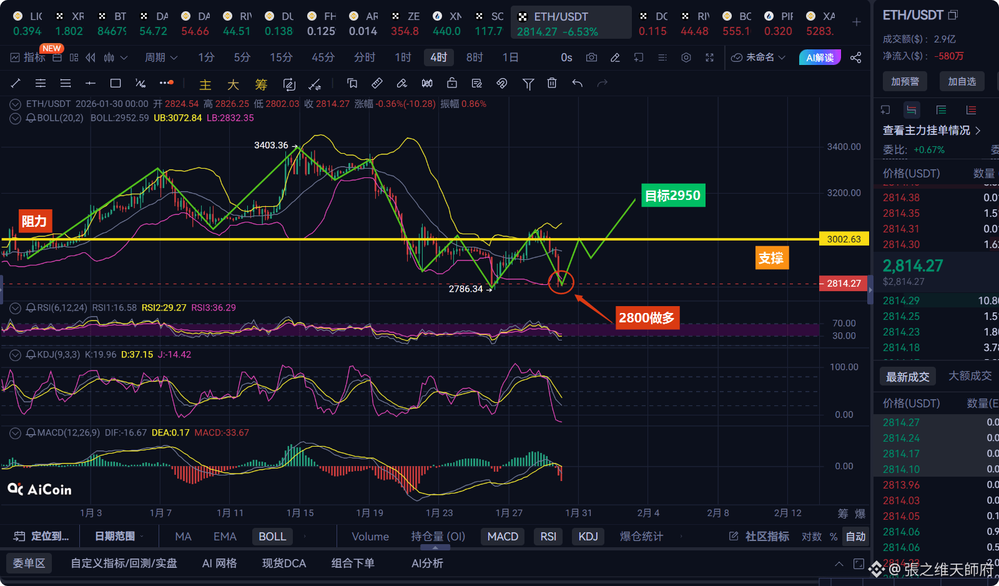
Task: Switch to the 1日 timeframe
Action: pos(510,57)
